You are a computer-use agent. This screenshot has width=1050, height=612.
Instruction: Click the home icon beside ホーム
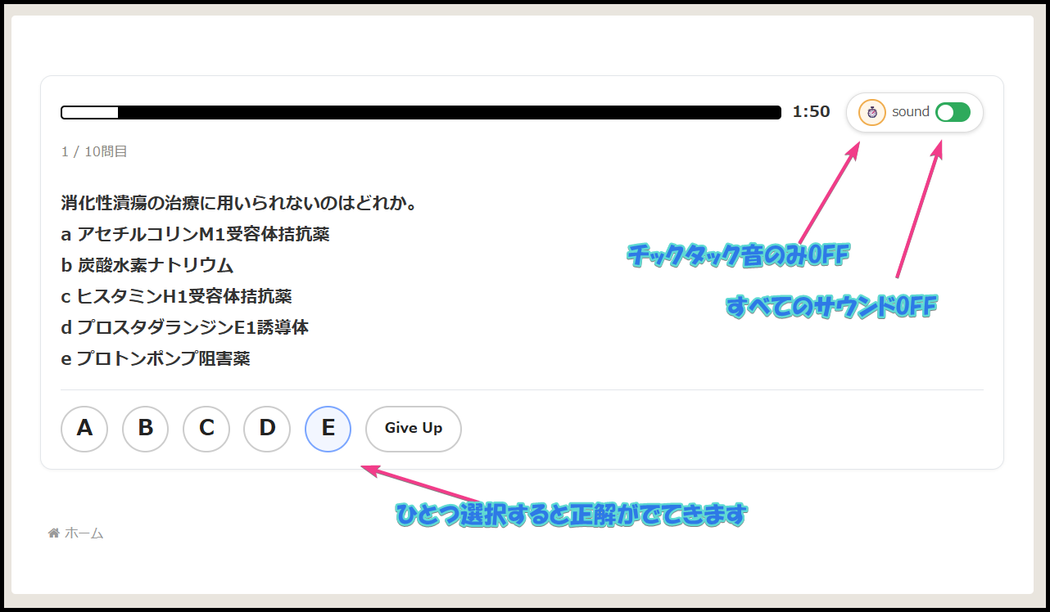pos(54,533)
